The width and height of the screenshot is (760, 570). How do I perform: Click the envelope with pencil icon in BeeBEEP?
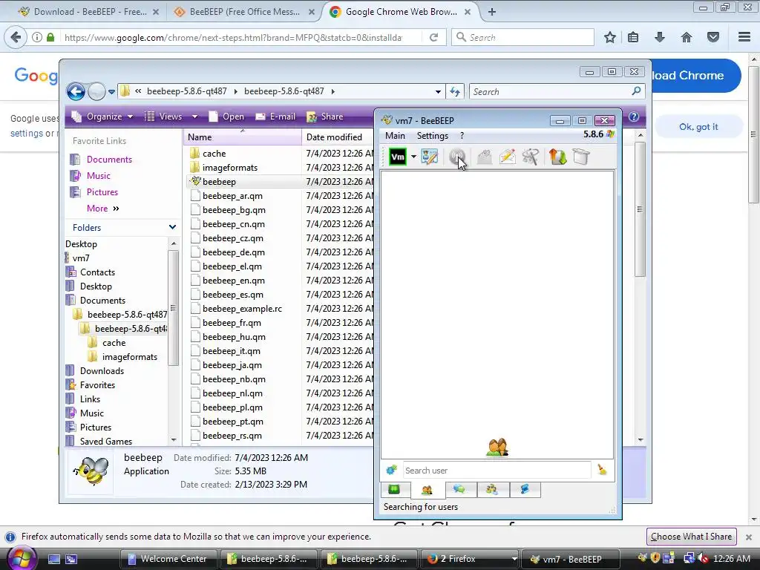coord(508,157)
